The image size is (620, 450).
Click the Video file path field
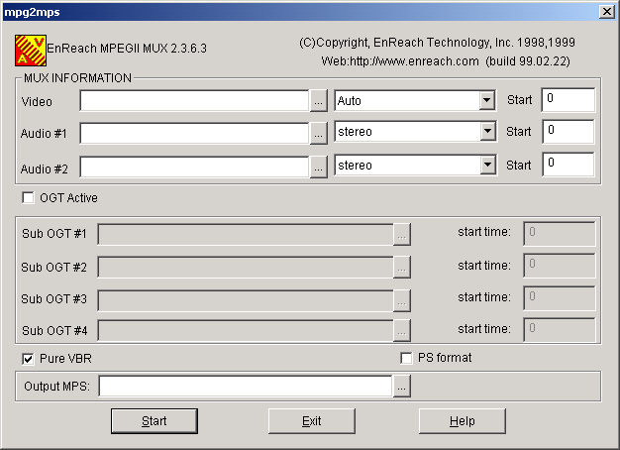point(194,101)
